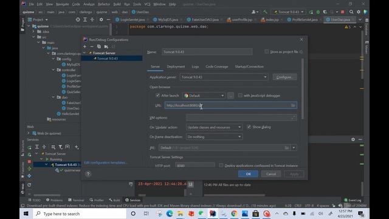Viewport: 389px width, 219px height.
Task: Click JRE browse folder icon
Action: click(286, 148)
